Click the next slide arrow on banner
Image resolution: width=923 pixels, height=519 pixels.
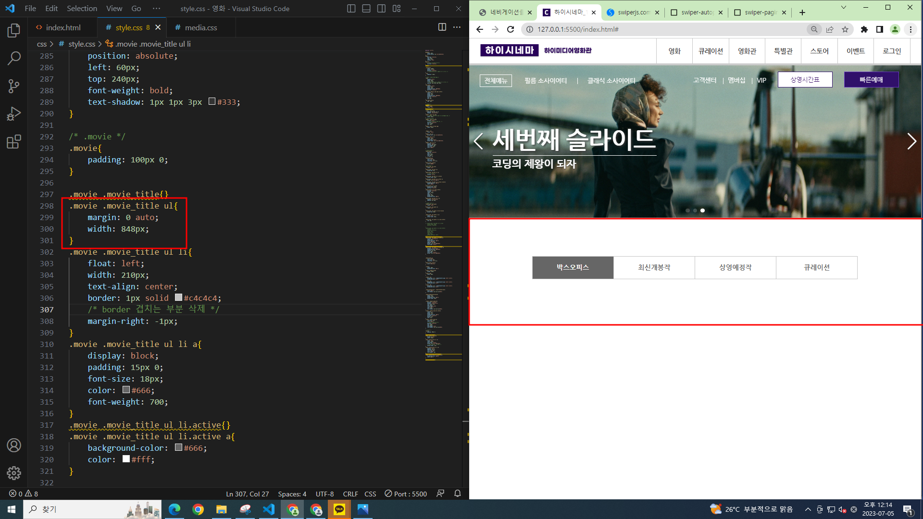911,141
